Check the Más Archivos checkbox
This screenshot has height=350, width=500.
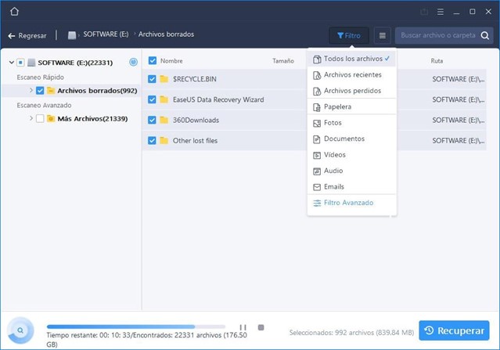[x=40, y=118]
